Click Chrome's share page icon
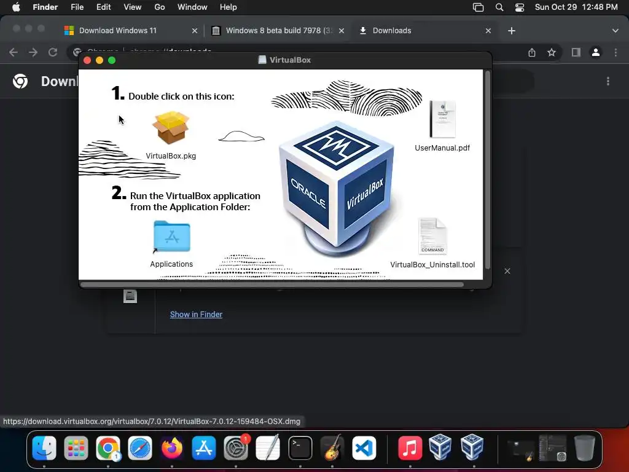Screen dimensions: 629x472 point(532,52)
